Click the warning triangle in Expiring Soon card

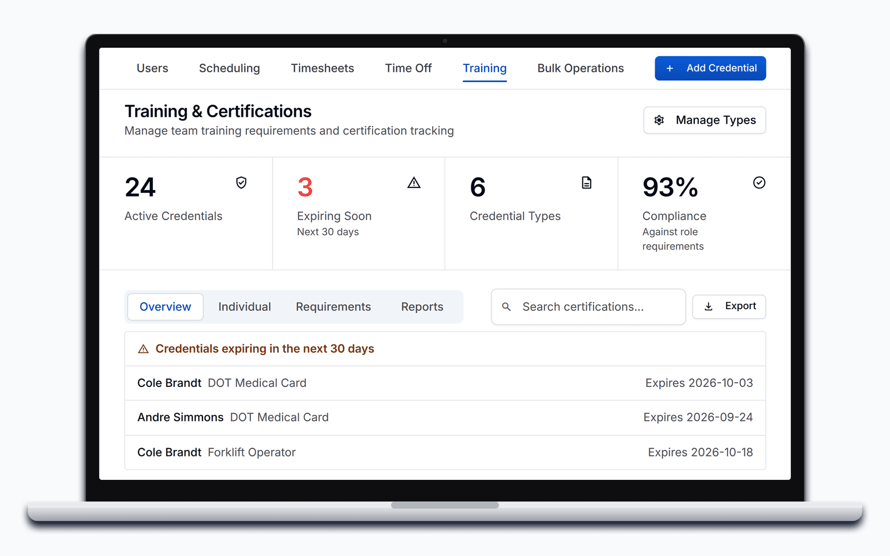(414, 182)
